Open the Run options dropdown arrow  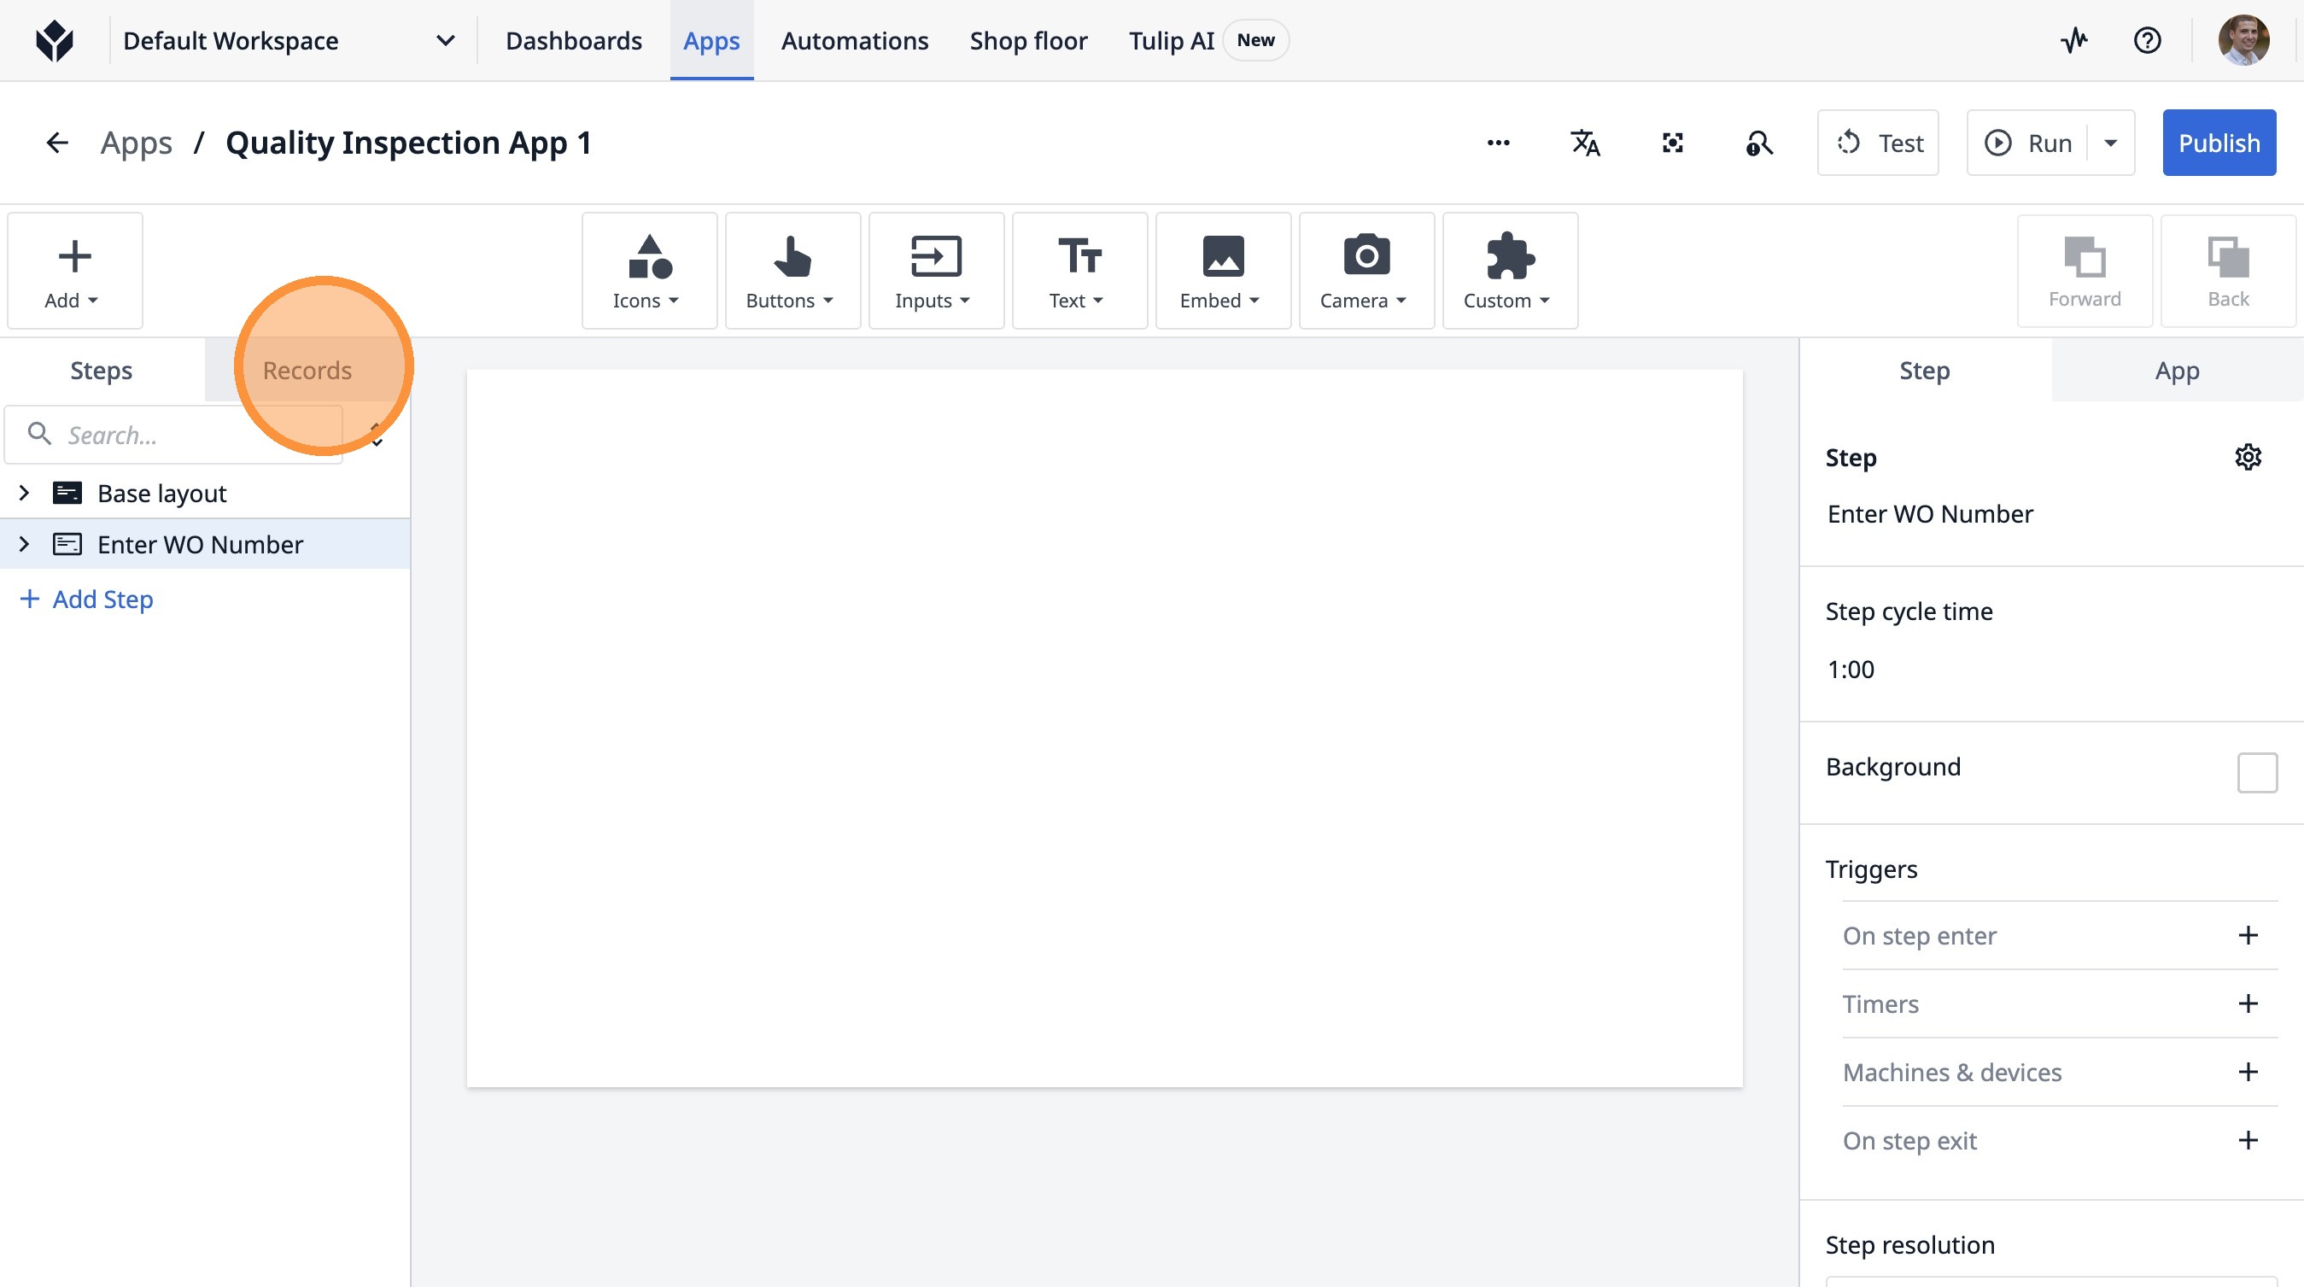tap(2110, 143)
